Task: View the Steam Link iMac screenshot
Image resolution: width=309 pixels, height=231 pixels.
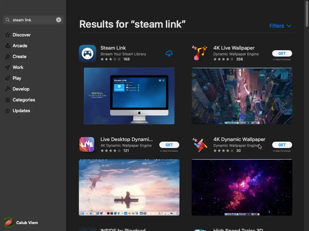Action: pyautogui.click(x=129, y=96)
